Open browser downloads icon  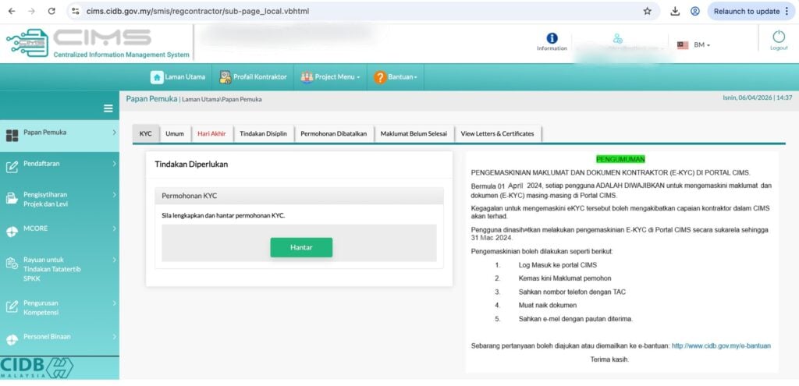tap(675, 11)
